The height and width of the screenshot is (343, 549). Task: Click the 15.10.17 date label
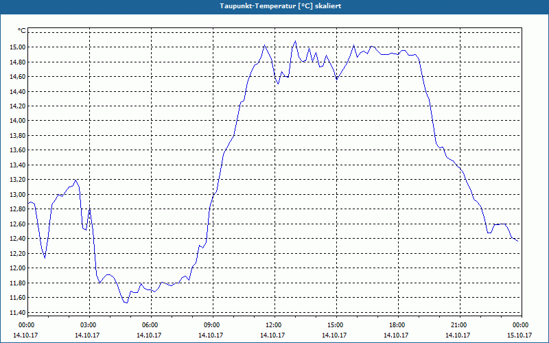click(x=519, y=335)
